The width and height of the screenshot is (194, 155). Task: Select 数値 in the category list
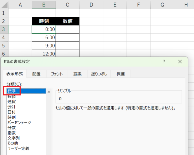coord(26,96)
